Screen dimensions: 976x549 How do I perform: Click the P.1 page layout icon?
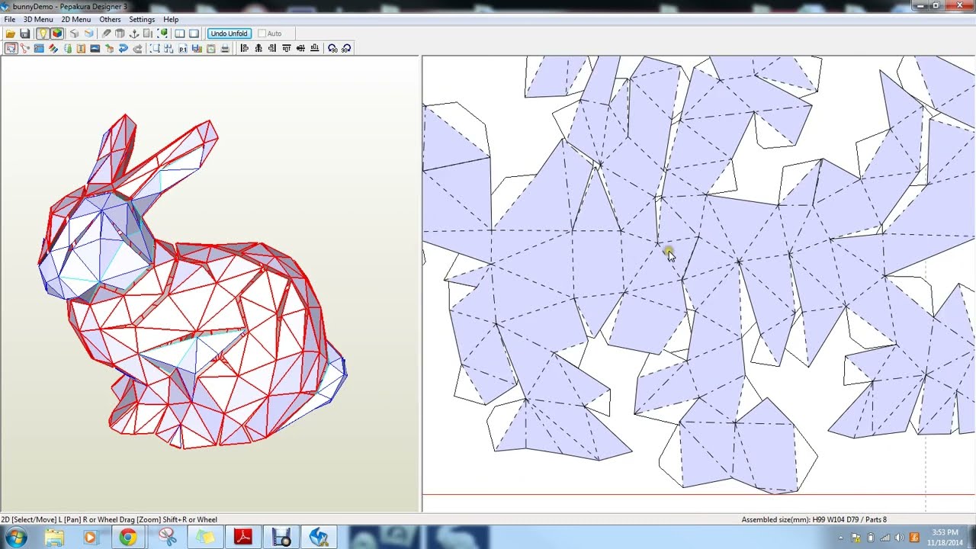[x=182, y=48]
